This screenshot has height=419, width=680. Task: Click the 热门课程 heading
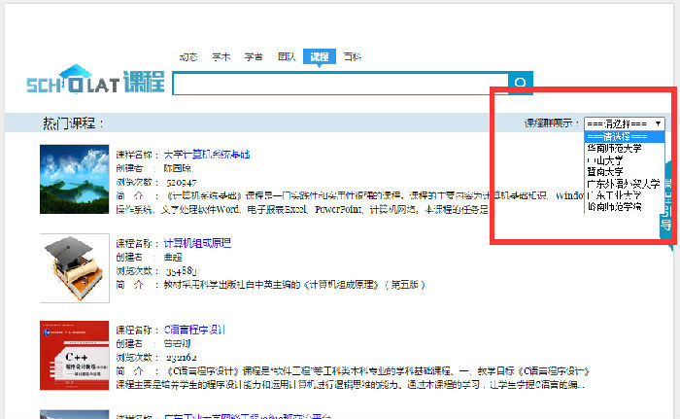pos(73,123)
